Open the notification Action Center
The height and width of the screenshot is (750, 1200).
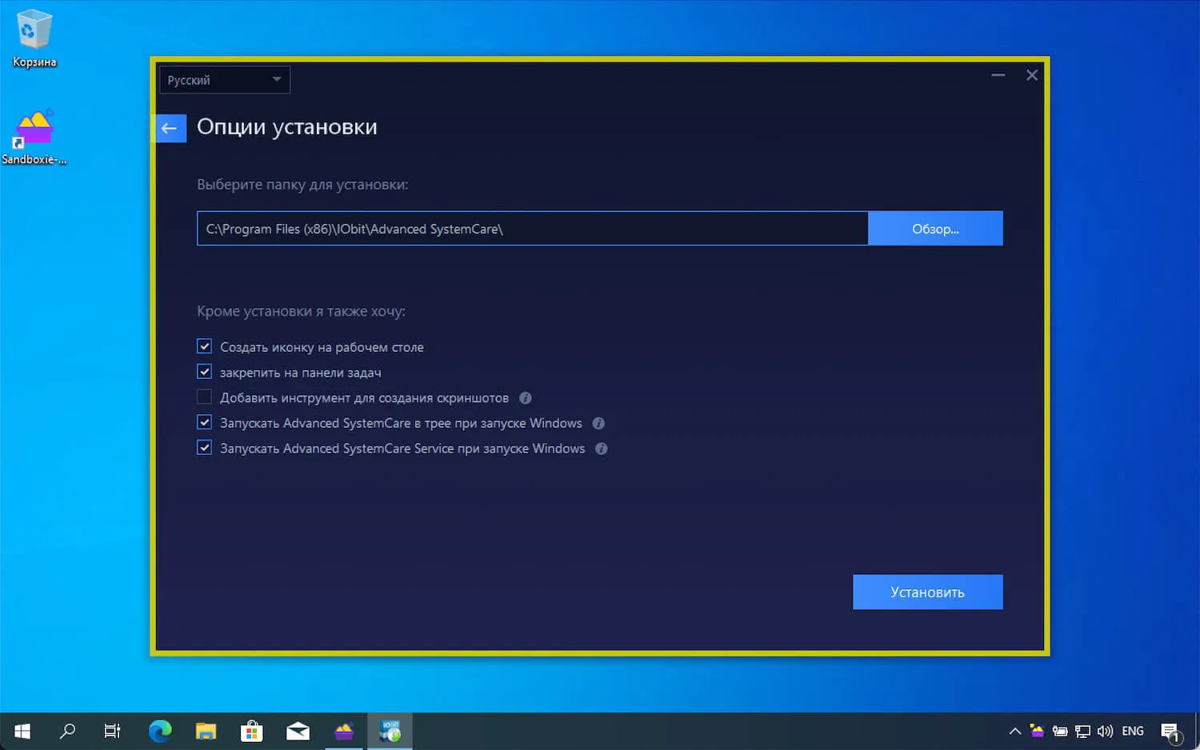tap(1171, 732)
